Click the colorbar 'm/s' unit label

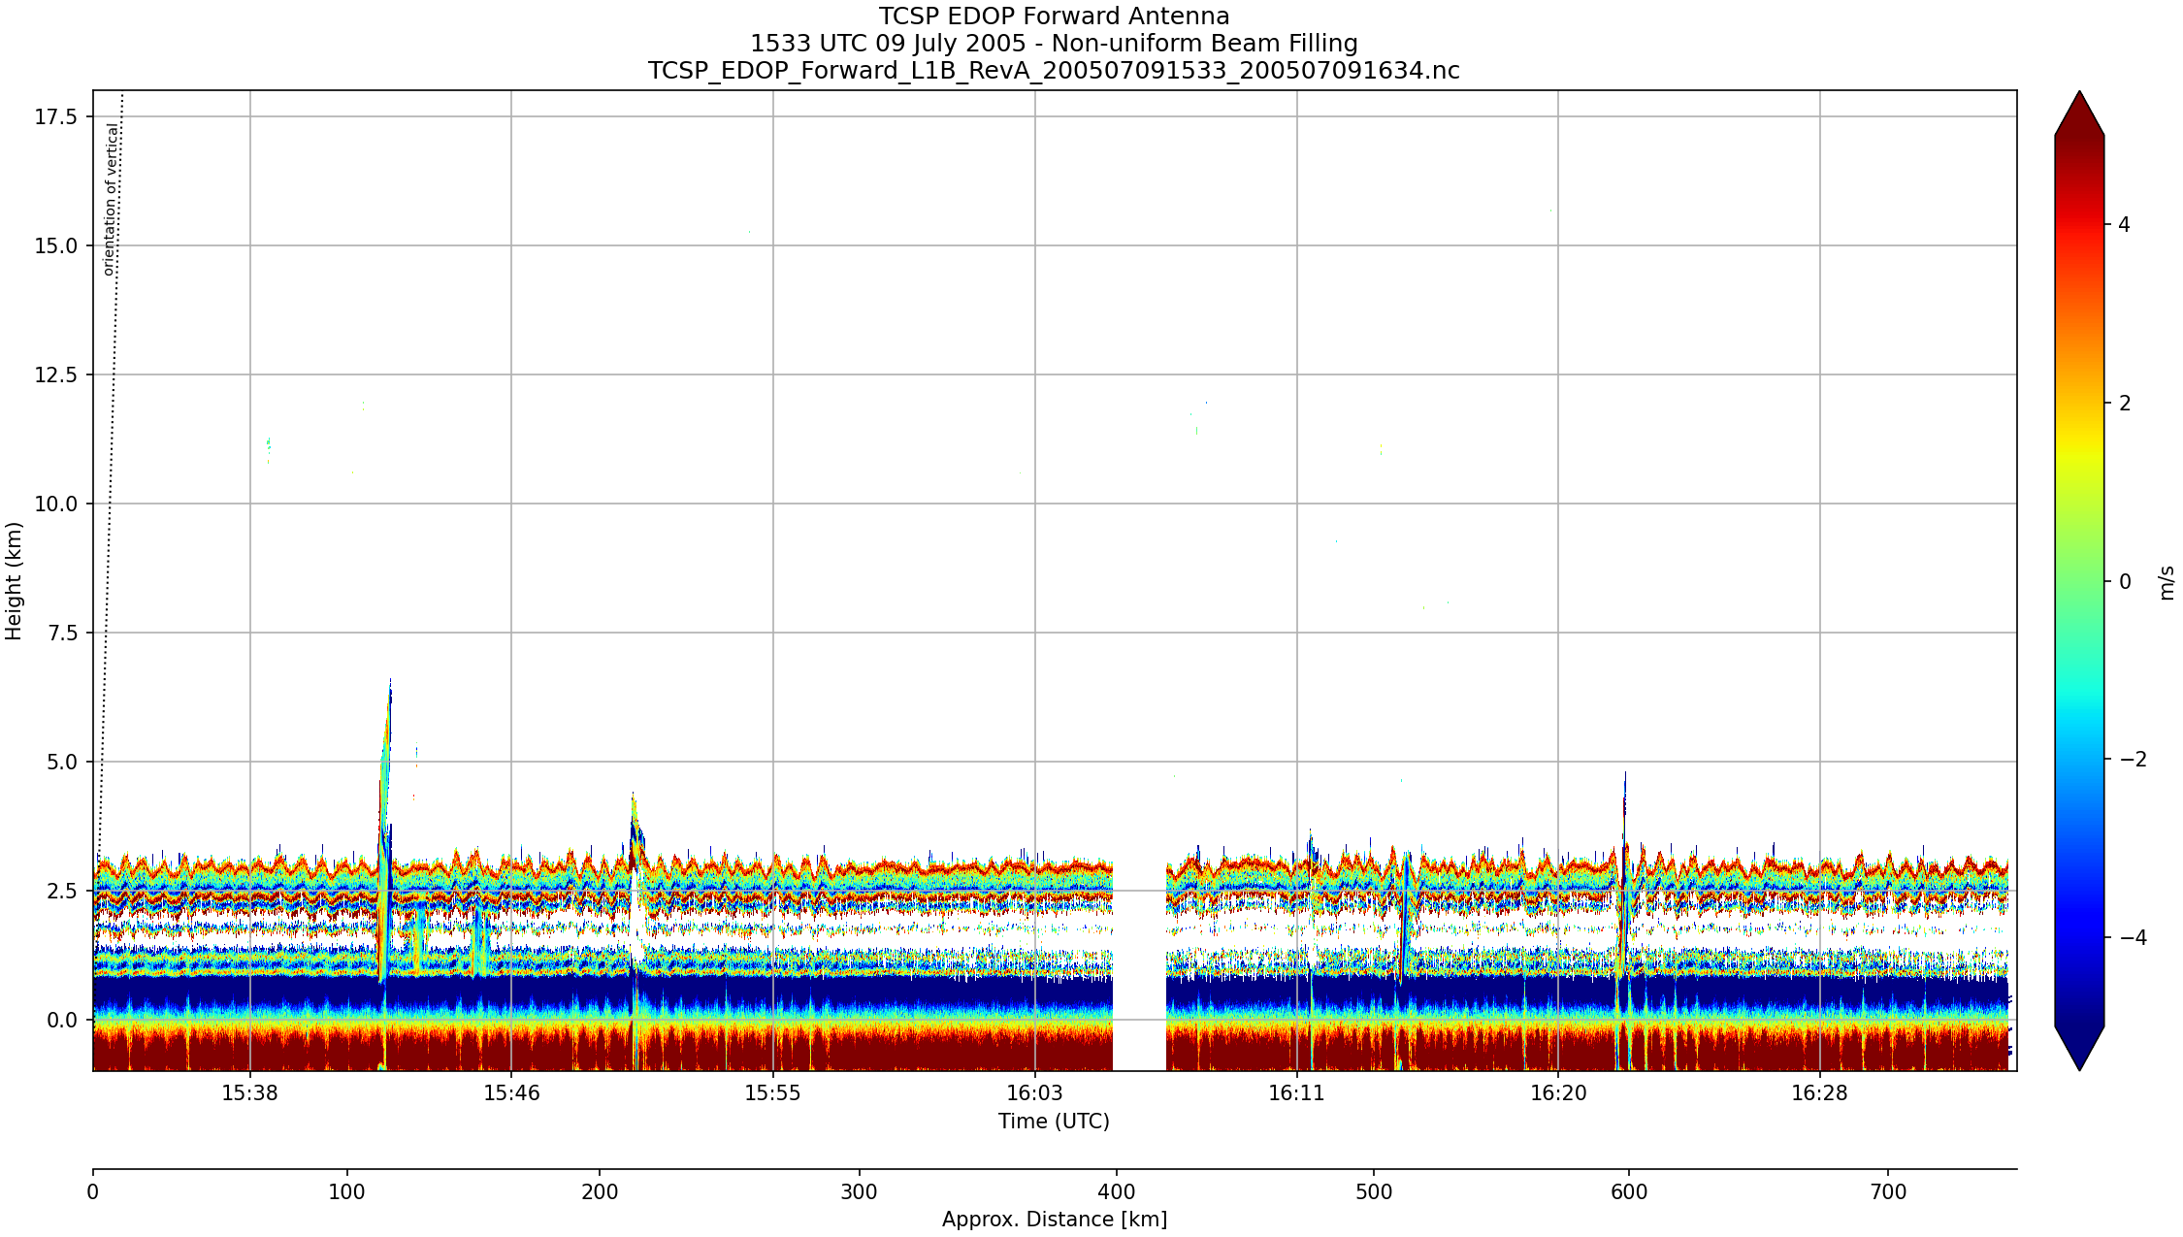2167,582
